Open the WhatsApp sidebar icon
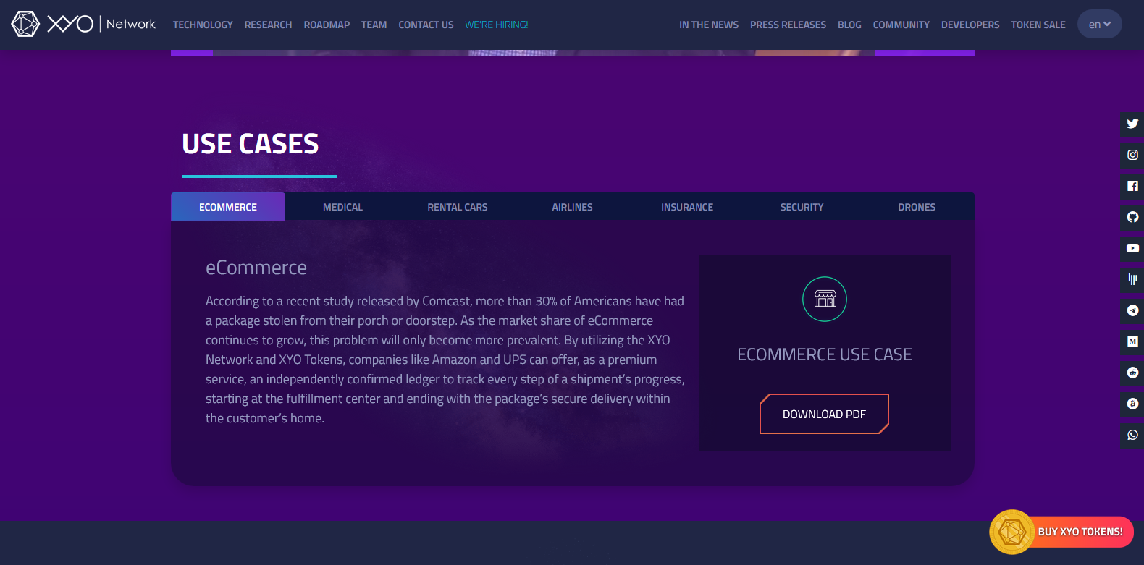 point(1132,435)
